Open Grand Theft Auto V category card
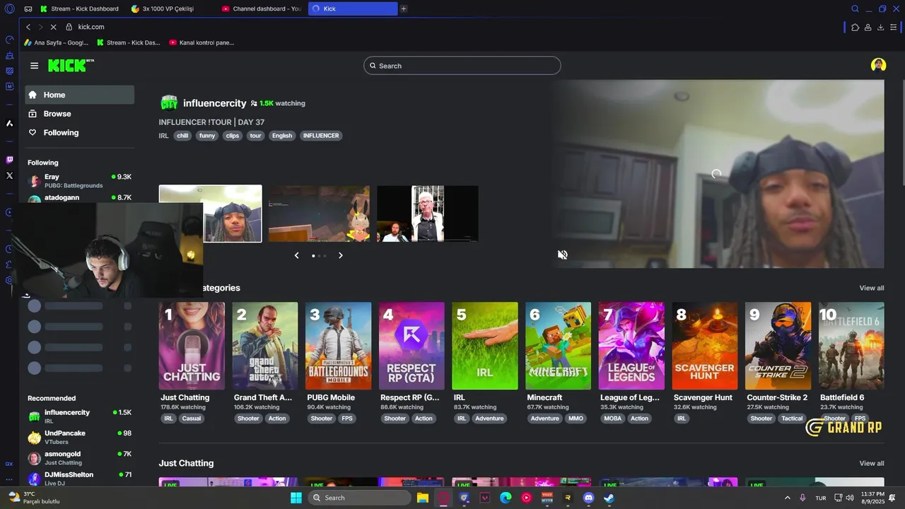Image resolution: width=905 pixels, height=509 pixels. [x=265, y=346]
